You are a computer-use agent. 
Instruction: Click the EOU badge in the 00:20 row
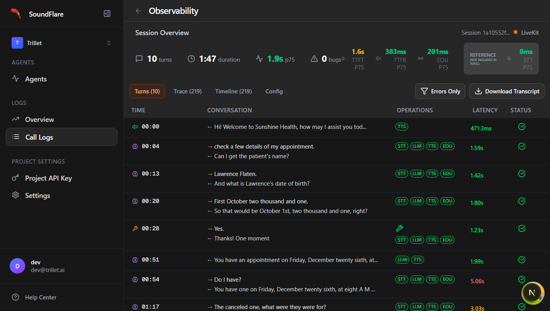pyautogui.click(x=447, y=201)
